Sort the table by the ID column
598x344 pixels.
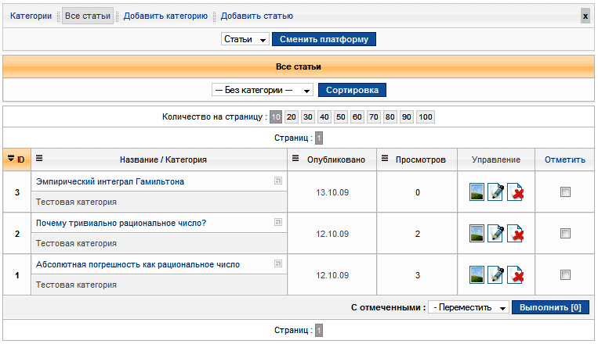tap(16, 159)
